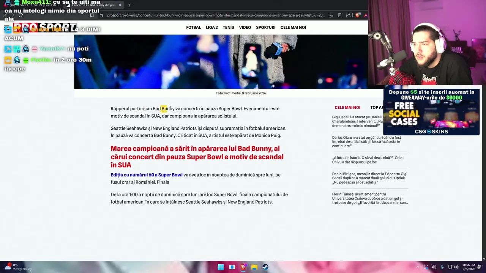Open the SPORTURI section
Viewport: 486px width, 273px height.
click(265, 27)
